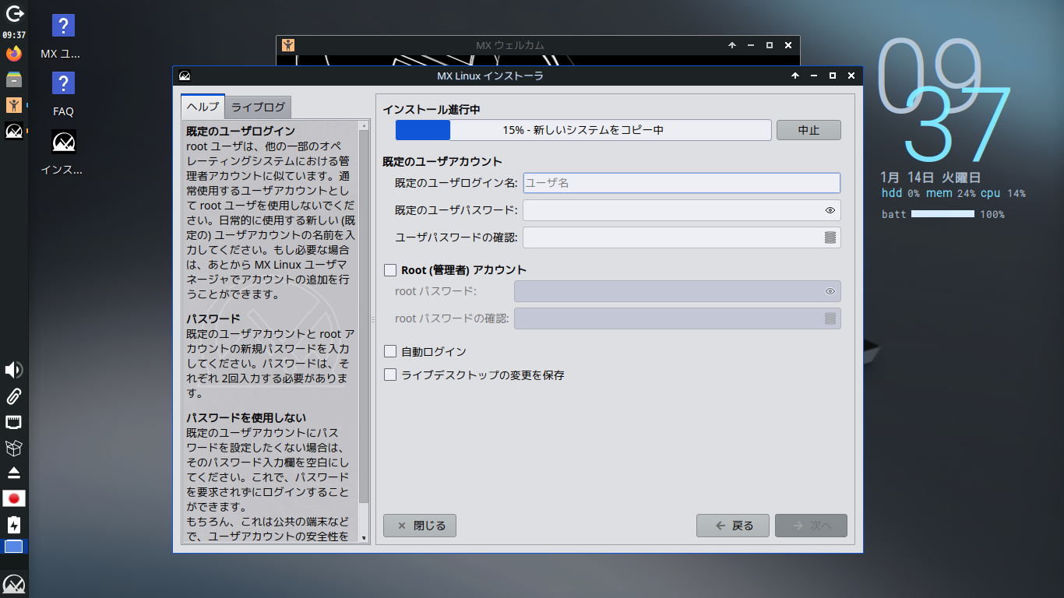Click the help panel vertical scrollbar
This screenshot has height=598, width=1064.
click(364, 331)
